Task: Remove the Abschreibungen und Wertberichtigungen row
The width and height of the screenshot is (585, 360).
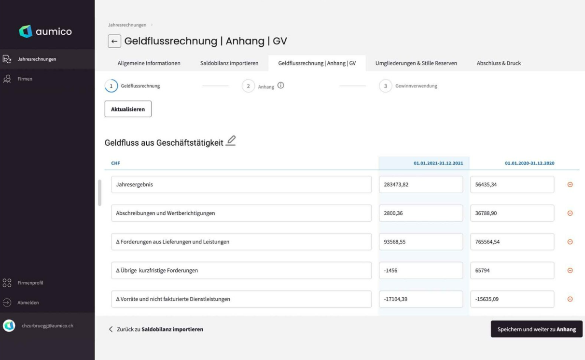Action: 571,213
